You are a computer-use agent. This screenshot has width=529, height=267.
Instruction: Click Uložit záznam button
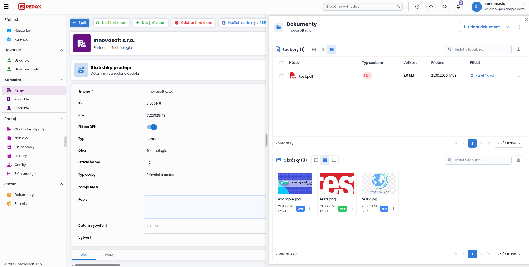[111, 23]
